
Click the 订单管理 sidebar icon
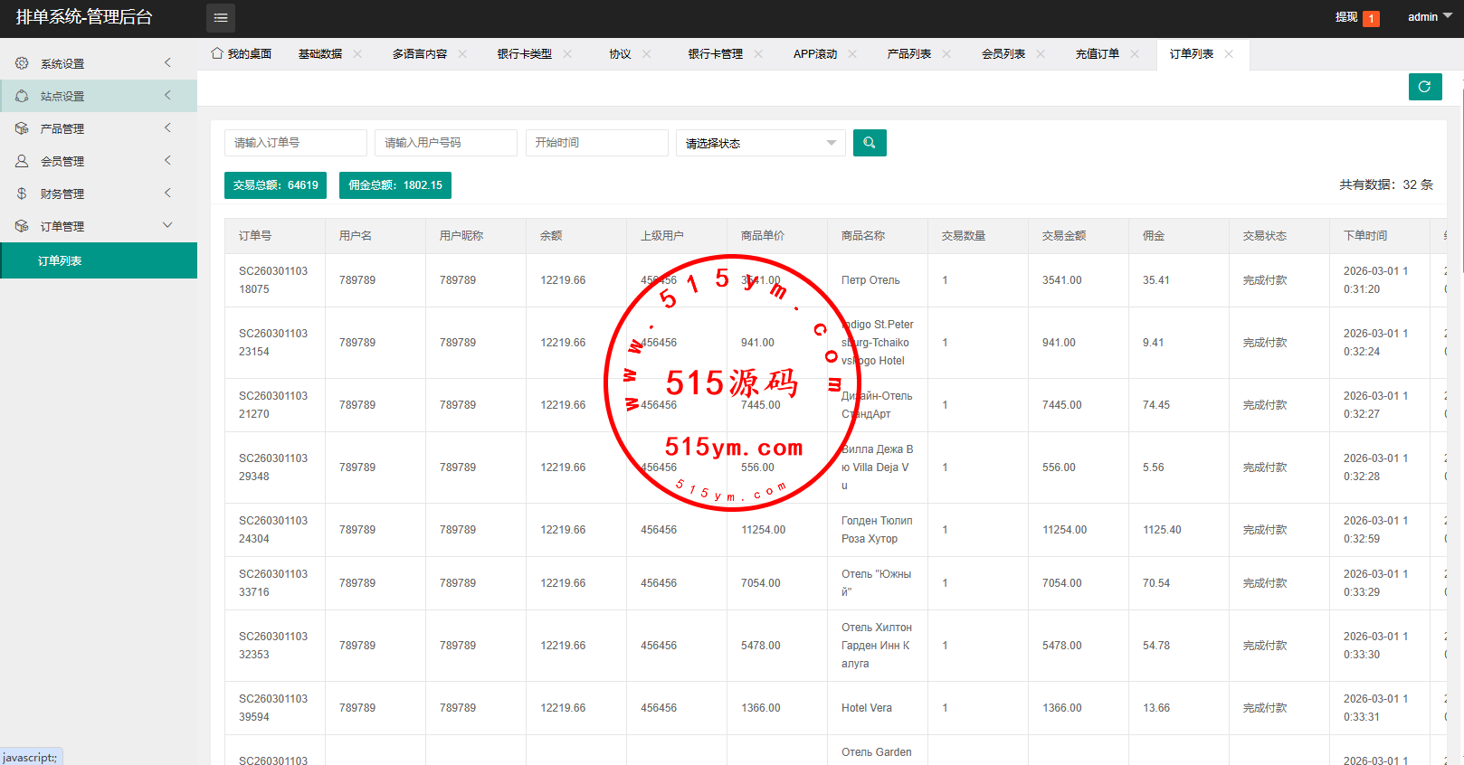pos(22,226)
